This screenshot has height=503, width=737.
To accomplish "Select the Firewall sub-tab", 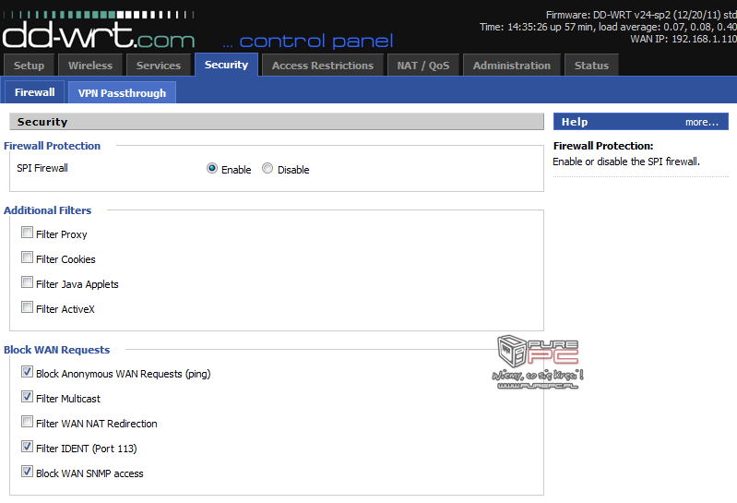I will [x=35, y=93].
